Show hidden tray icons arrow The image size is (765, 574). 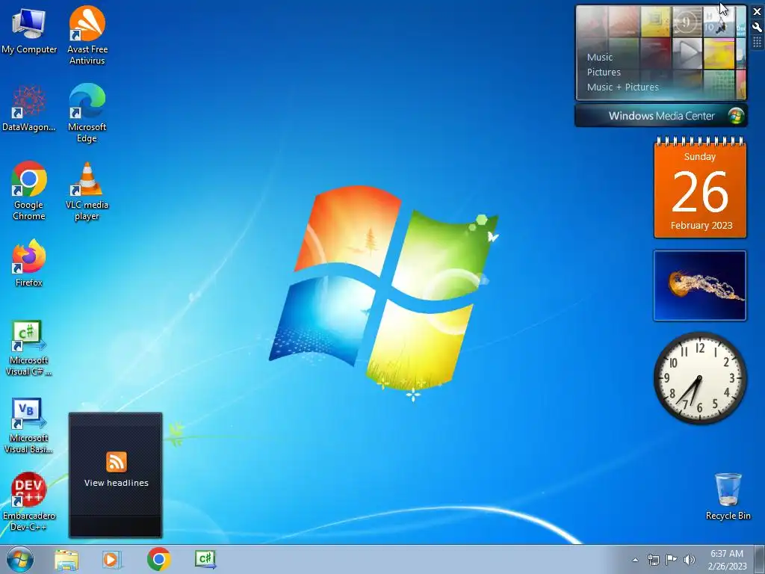pos(635,560)
